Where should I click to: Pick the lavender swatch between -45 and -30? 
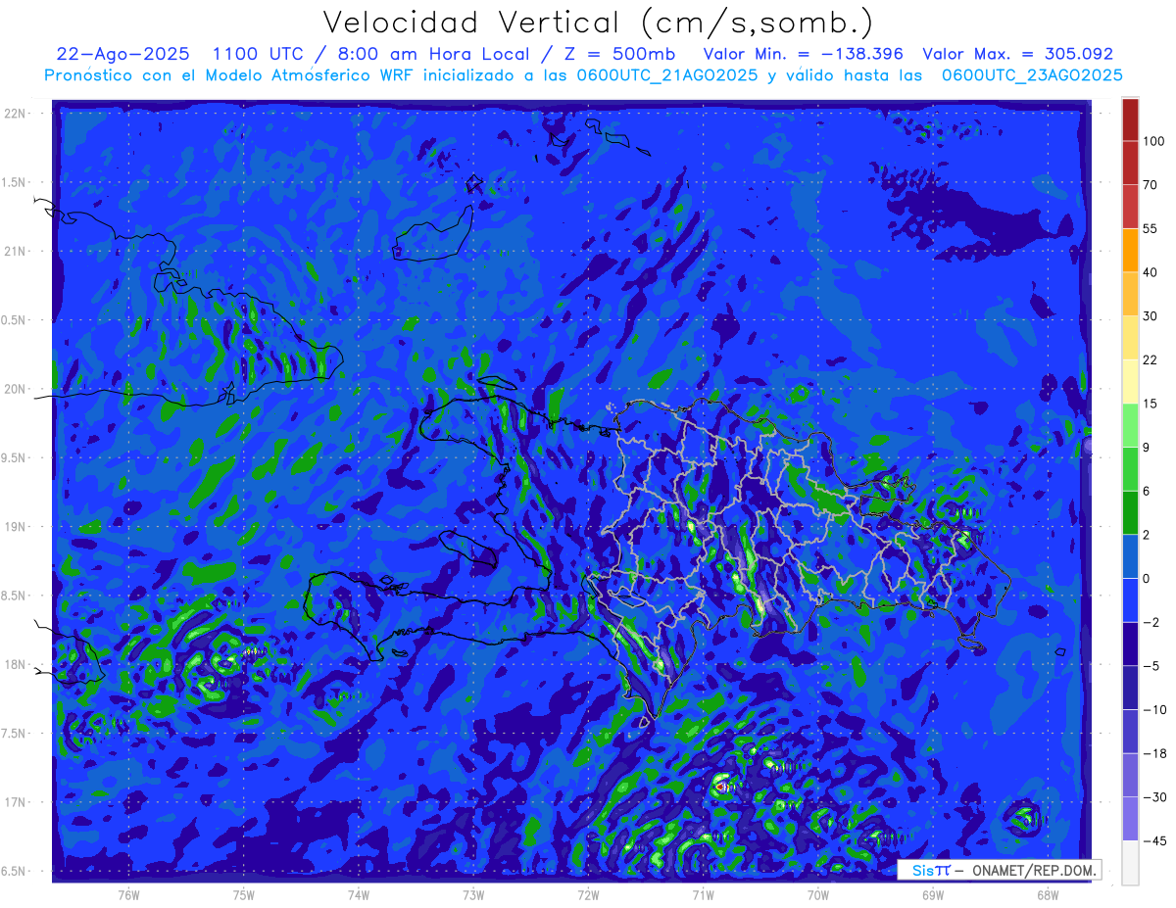(1130, 818)
